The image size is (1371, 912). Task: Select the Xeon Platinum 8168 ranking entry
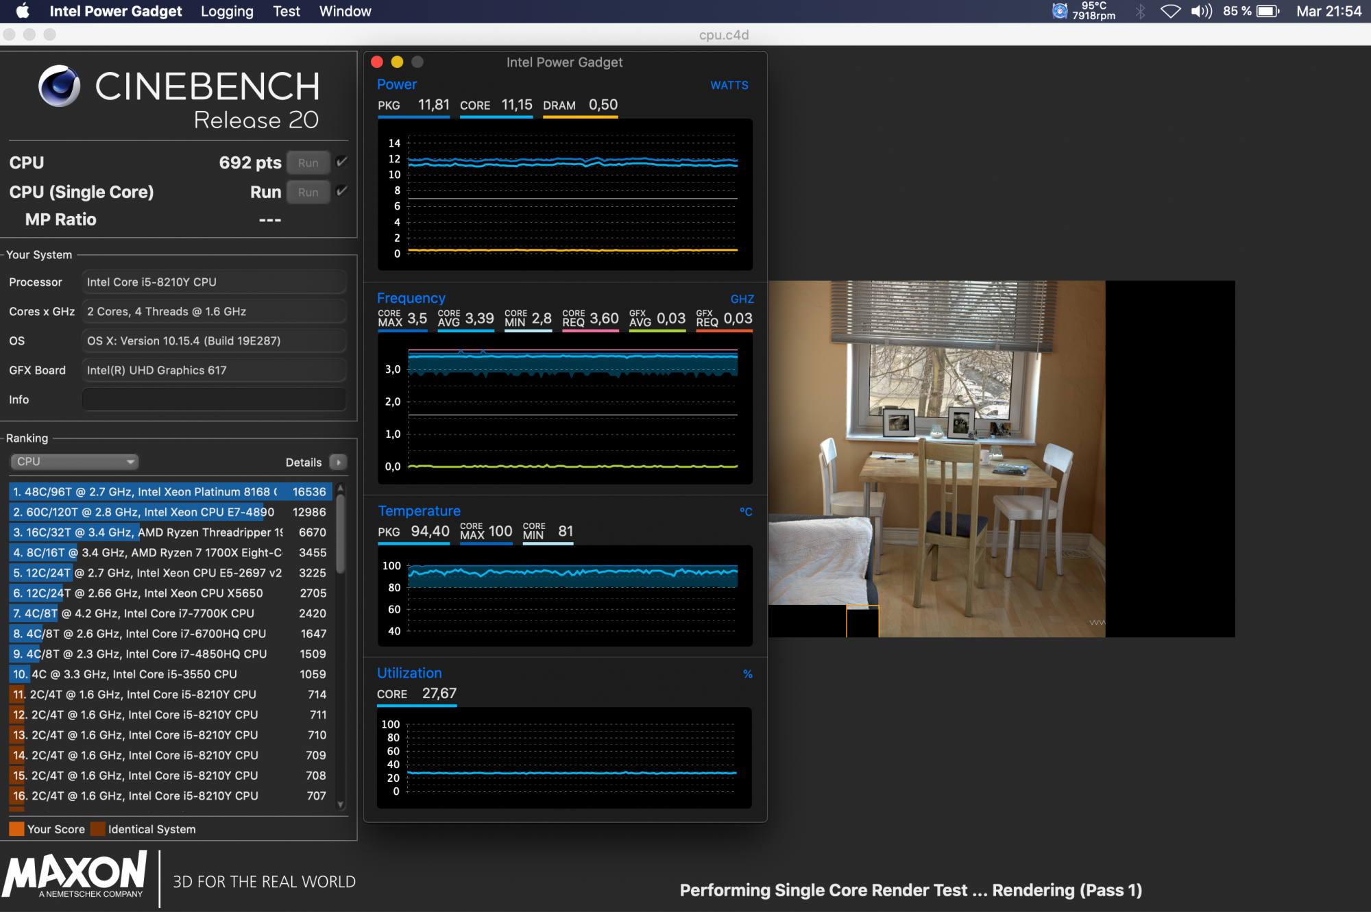[x=170, y=492]
